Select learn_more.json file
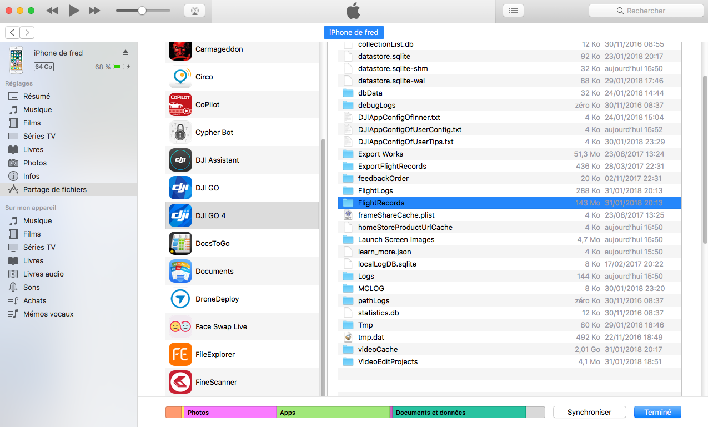Screen dimensions: 708x427 click(x=509, y=252)
